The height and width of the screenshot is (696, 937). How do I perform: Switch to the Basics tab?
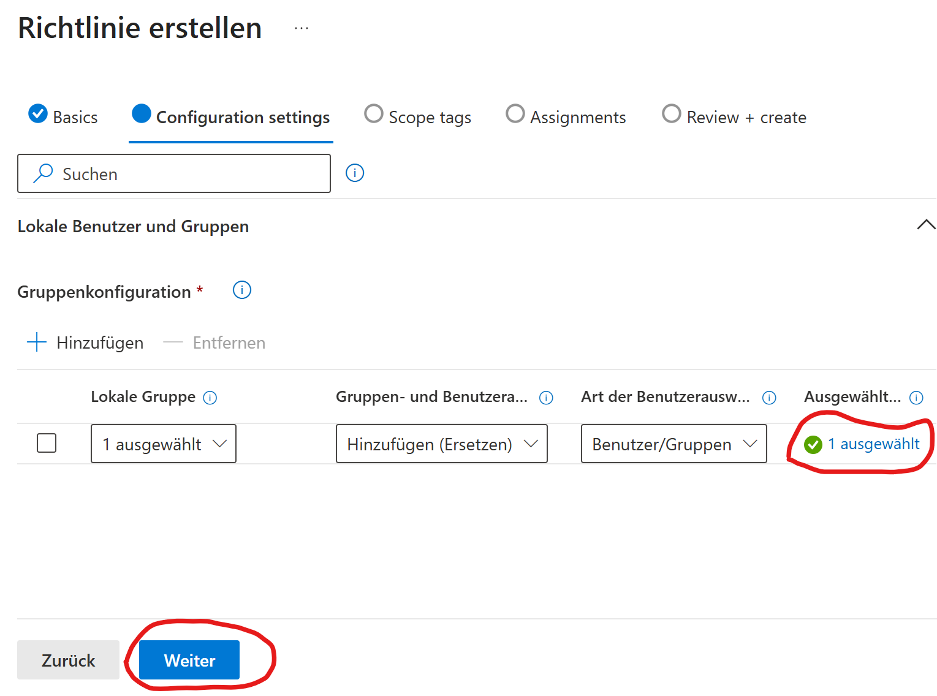coord(64,116)
